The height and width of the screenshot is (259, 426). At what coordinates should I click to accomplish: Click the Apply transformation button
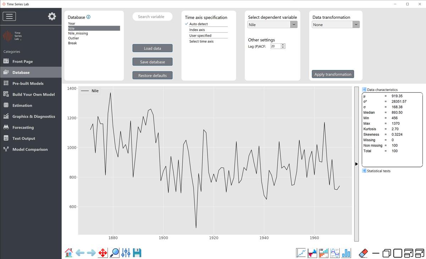coord(333,74)
